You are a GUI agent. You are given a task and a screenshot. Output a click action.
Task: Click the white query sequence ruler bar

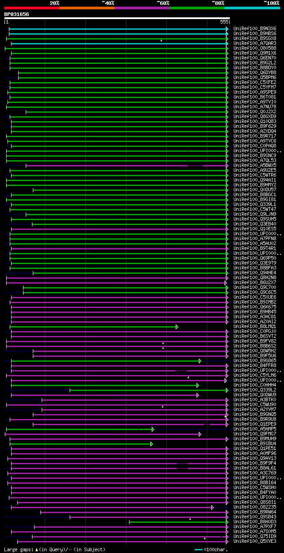(117, 19)
